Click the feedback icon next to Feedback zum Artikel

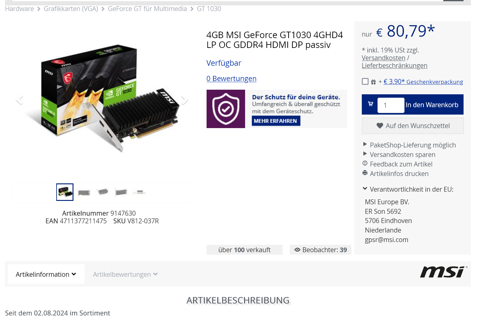click(x=365, y=163)
